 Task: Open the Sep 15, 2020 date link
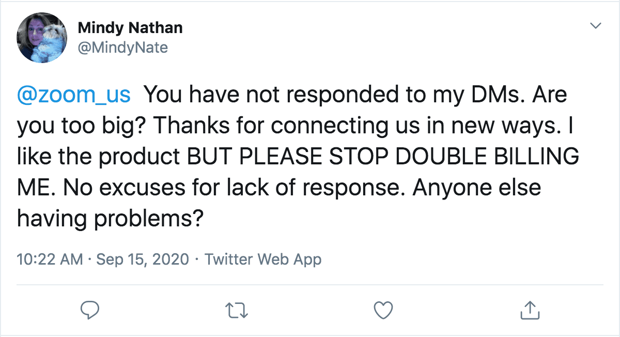click(142, 259)
